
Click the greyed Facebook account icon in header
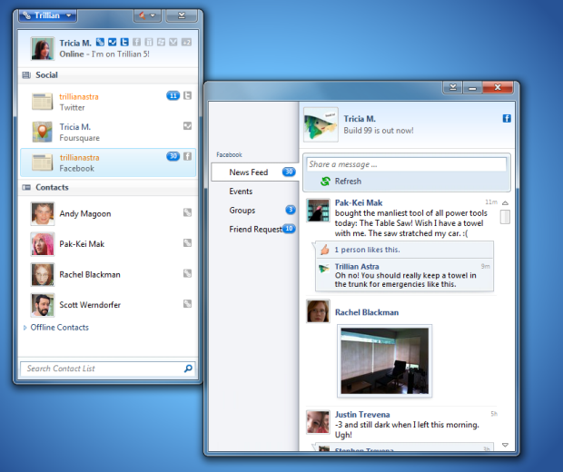pyautogui.click(x=136, y=43)
